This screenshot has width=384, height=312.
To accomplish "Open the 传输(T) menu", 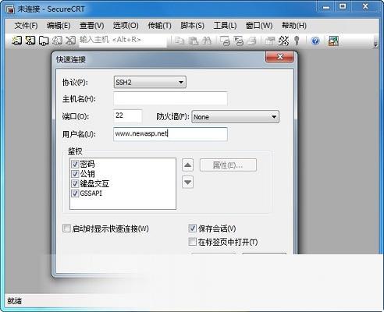I will tap(159, 26).
